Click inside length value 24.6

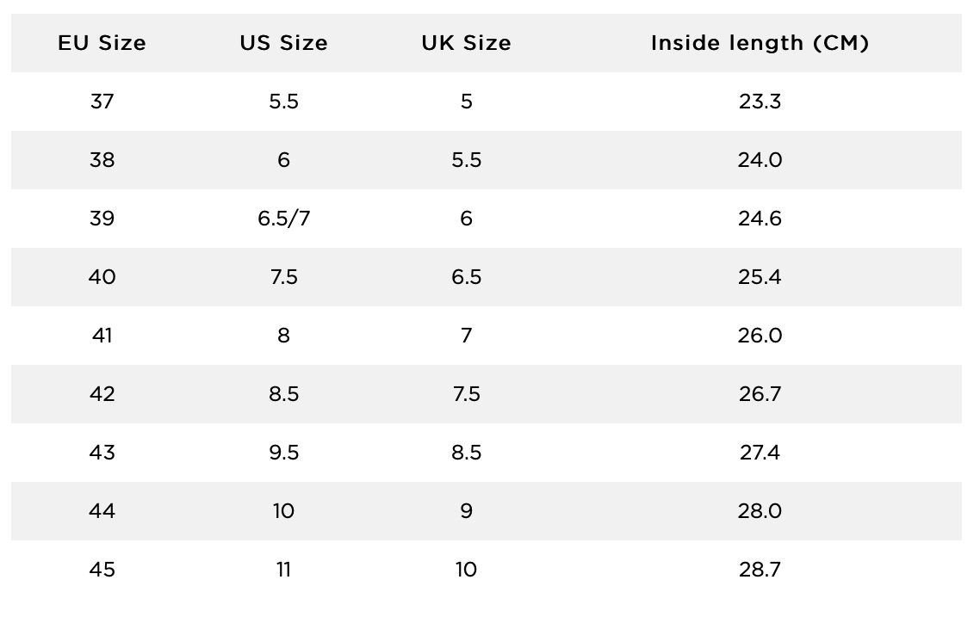tap(760, 219)
